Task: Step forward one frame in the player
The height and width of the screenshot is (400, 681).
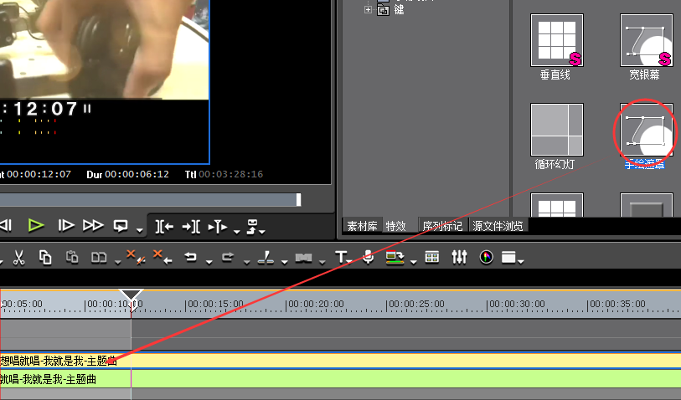Action: point(65,226)
